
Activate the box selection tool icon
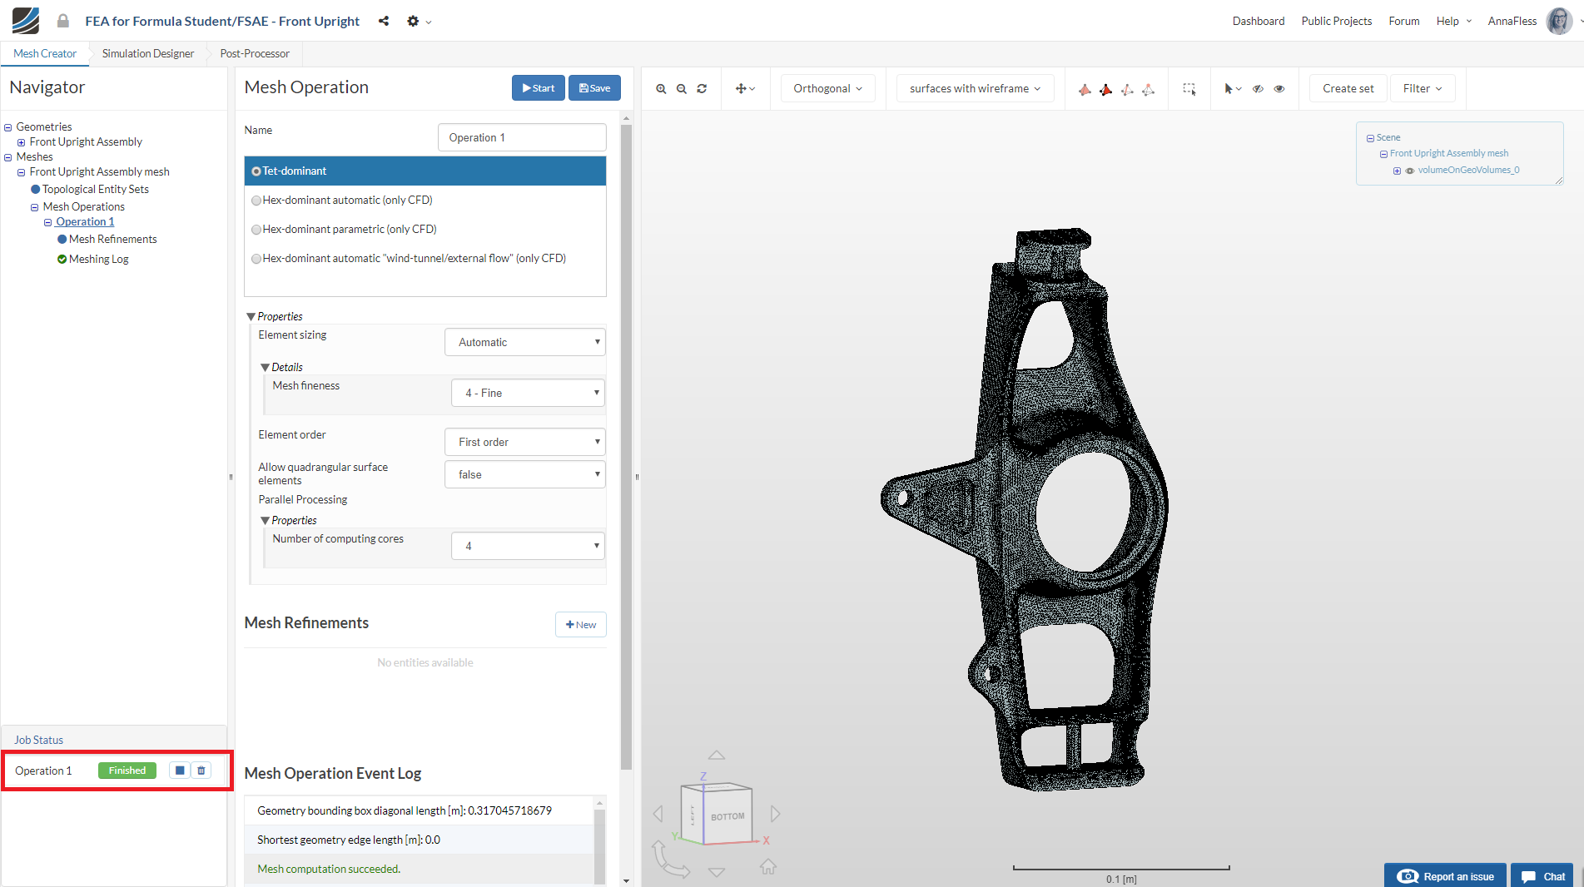point(1189,89)
